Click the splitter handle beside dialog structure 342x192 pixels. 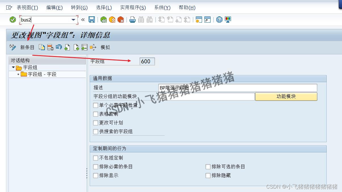87,173
